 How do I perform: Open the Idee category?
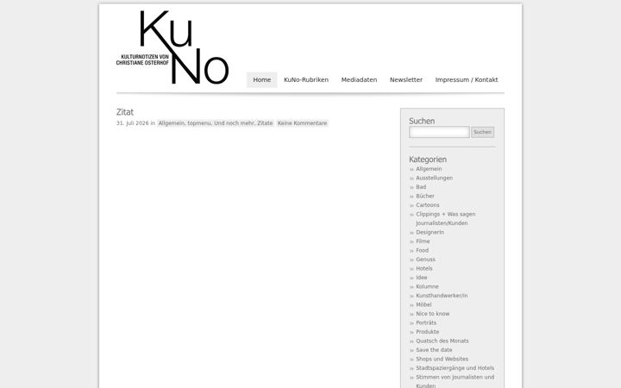(422, 278)
